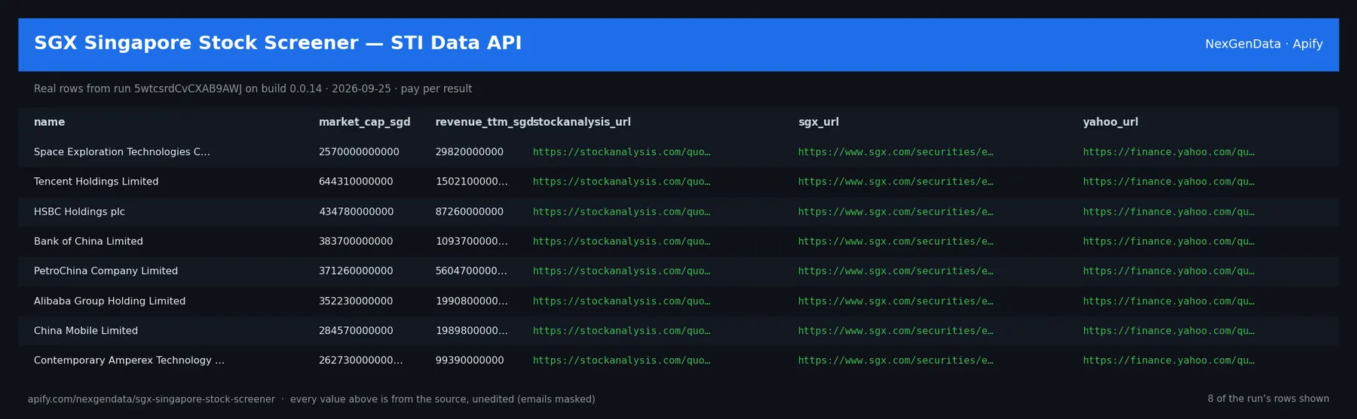This screenshot has width=1357, height=419.
Task: Open SGX securities link for Contemporary Amperex
Action: [x=896, y=360]
